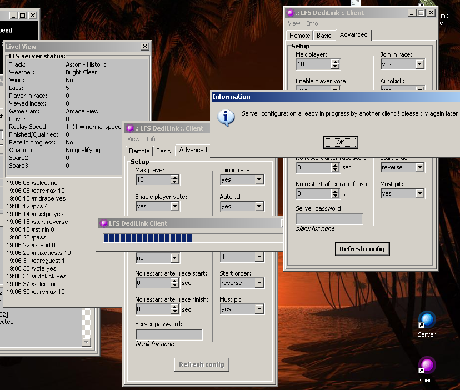460x390 pixels.
Task: Expand Must pit dropdown in top-right window
Action: 419,193
